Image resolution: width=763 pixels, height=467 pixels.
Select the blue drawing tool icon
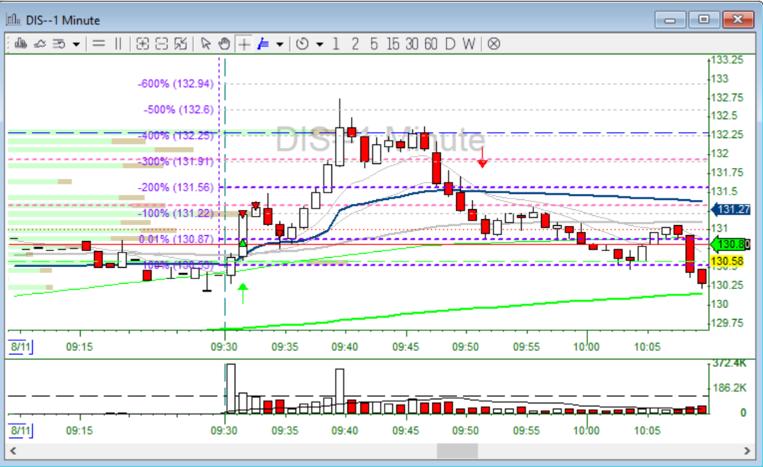(263, 43)
